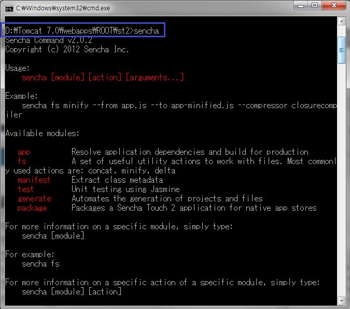The width and height of the screenshot is (350, 309).
Task: Click the red 'generate' module name
Action: (34, 199)
